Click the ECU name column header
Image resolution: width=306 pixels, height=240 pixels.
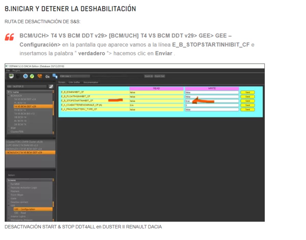point(30,92)
